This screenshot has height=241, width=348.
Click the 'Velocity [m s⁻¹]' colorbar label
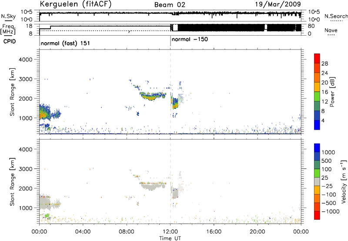[x=344, y=181]
